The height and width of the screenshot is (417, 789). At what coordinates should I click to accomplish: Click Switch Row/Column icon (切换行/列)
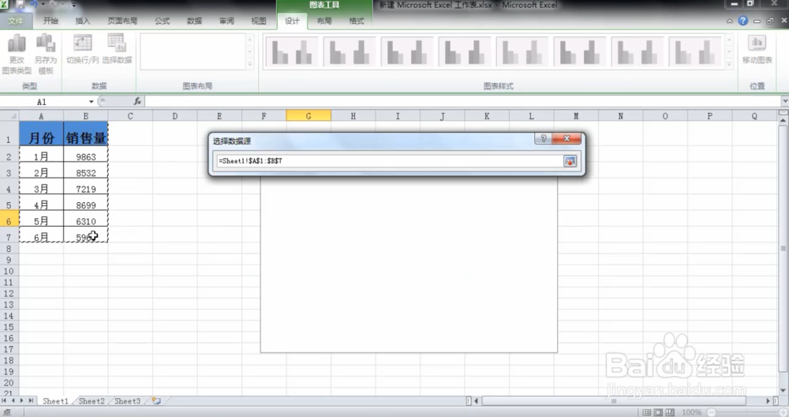83,49
